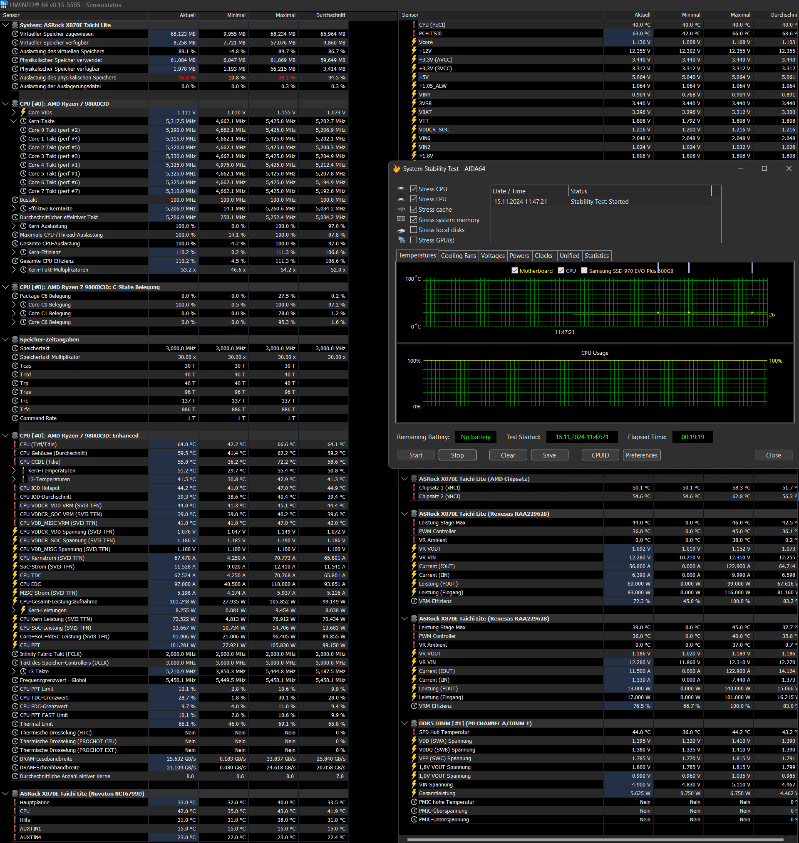Click the Close button in AIDA64
Viewport: 799px width, 843px height.
coord(774,455)
